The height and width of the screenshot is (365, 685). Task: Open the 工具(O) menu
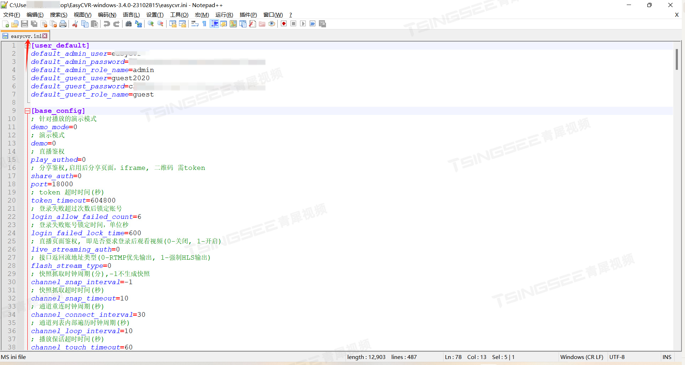pos(179,15)
